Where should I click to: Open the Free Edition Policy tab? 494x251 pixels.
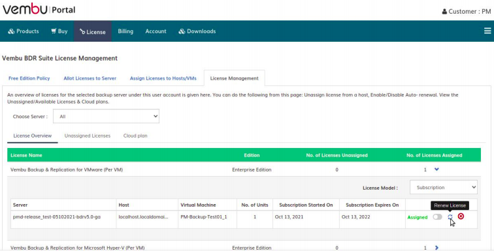tap(29, 78)
